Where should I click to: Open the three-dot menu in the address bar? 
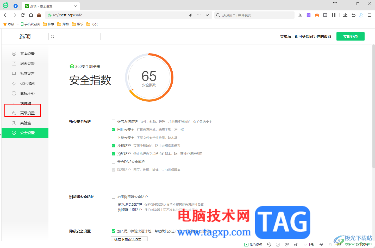click(x=199, y=15)
